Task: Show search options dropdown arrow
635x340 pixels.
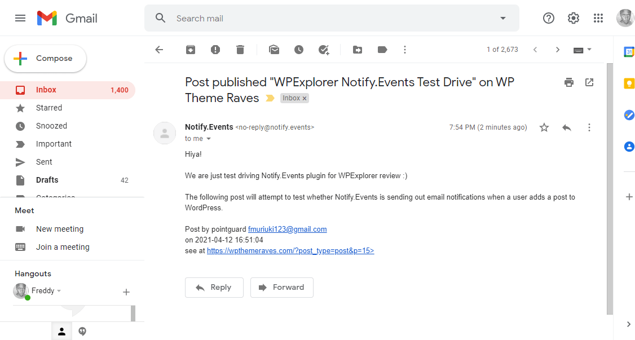Action: [x=503, y=18]
